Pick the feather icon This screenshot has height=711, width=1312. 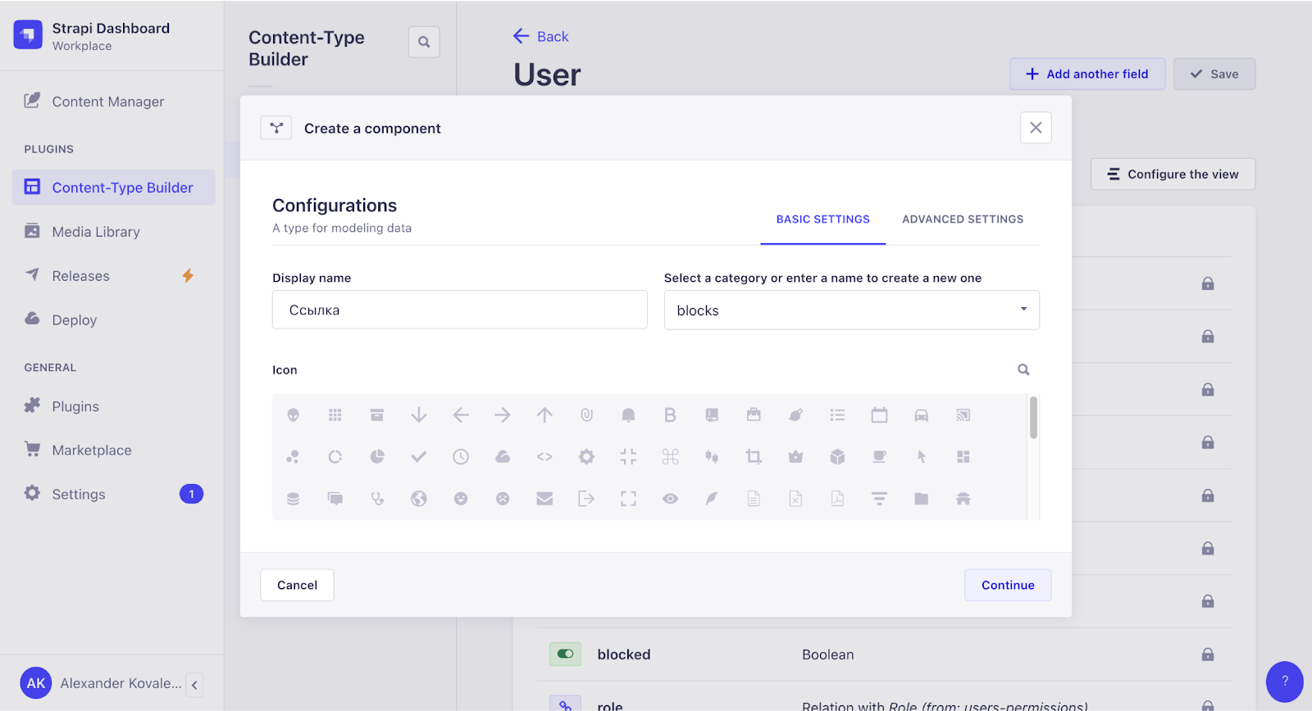(712, 499)
